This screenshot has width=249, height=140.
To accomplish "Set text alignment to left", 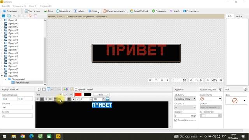I will tap(38, 99).
